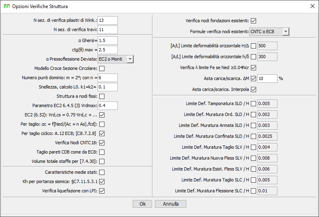Uncheck Verifica nodi fondazioni esistenti

click(254, 21)
